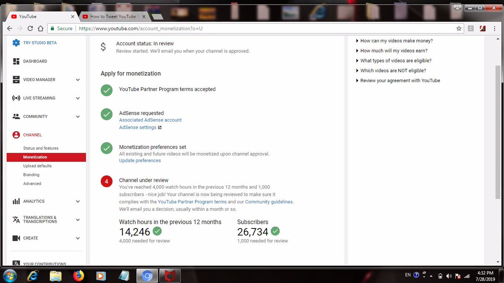The height and width of the screenshot is (283, 504).
Task: Expand 'What types of videos are eligible?'
Action: pos(394,61)
